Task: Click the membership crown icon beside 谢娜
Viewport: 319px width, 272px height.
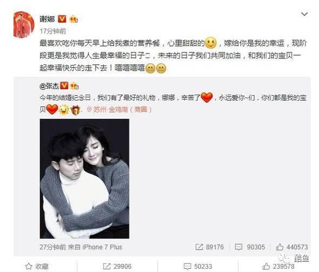Action: 74,19
